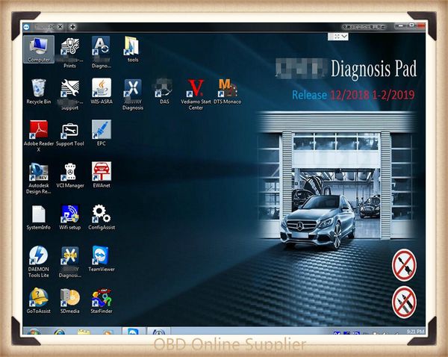The height and width of the screenshot is (357, 448).
Task: Close the remote session tab
Action: click(60, 27)
